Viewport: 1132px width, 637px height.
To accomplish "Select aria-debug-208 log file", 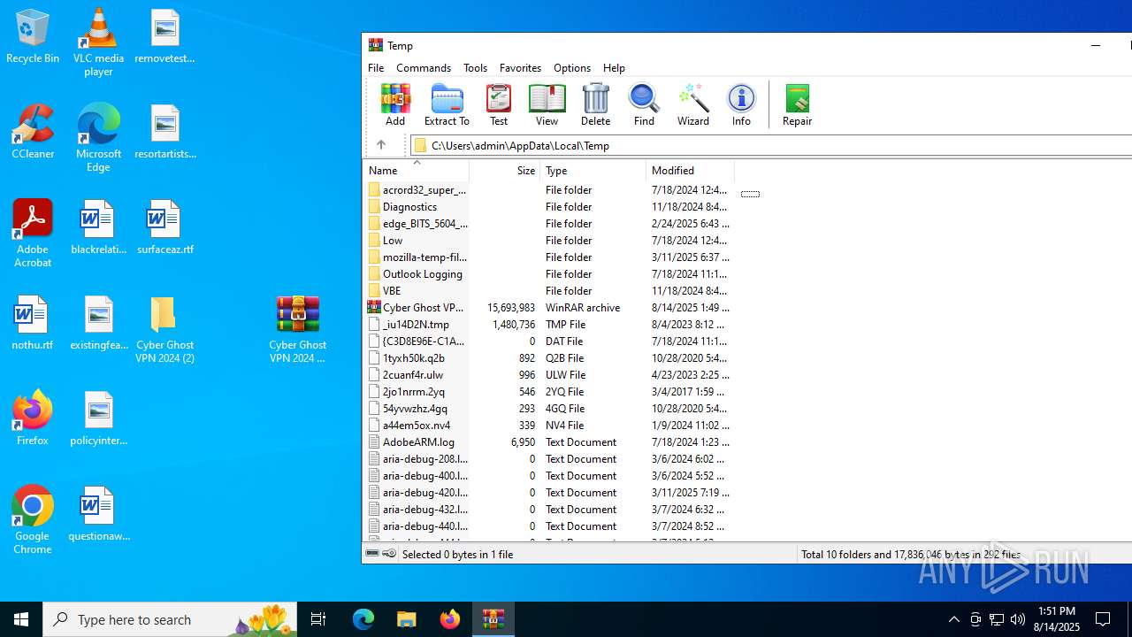I will pyautogui.click(x=548, y=459).
